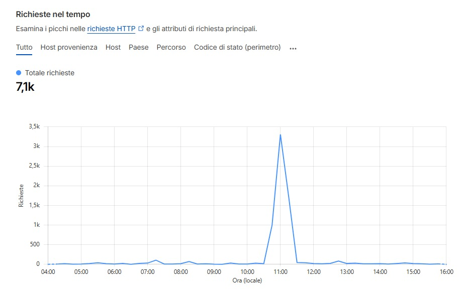Click the 3,5k label on the vertical axis
The image size is (462, 291).
coord(35,127)
